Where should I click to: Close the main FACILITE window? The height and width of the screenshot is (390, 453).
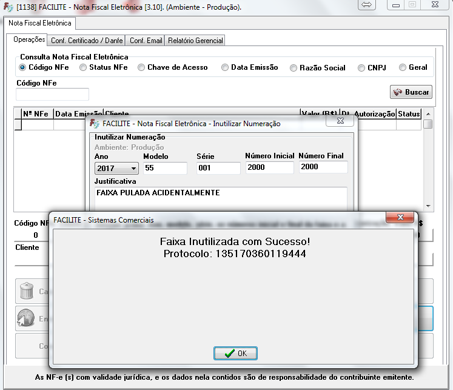click(435, 5)
